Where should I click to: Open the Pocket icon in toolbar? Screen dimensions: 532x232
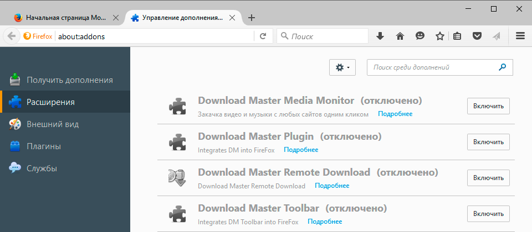tap(477, 36)
